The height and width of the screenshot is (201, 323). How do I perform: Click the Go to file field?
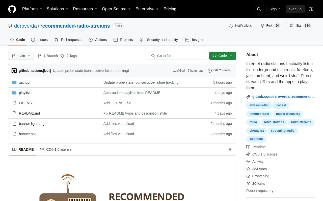178,56
